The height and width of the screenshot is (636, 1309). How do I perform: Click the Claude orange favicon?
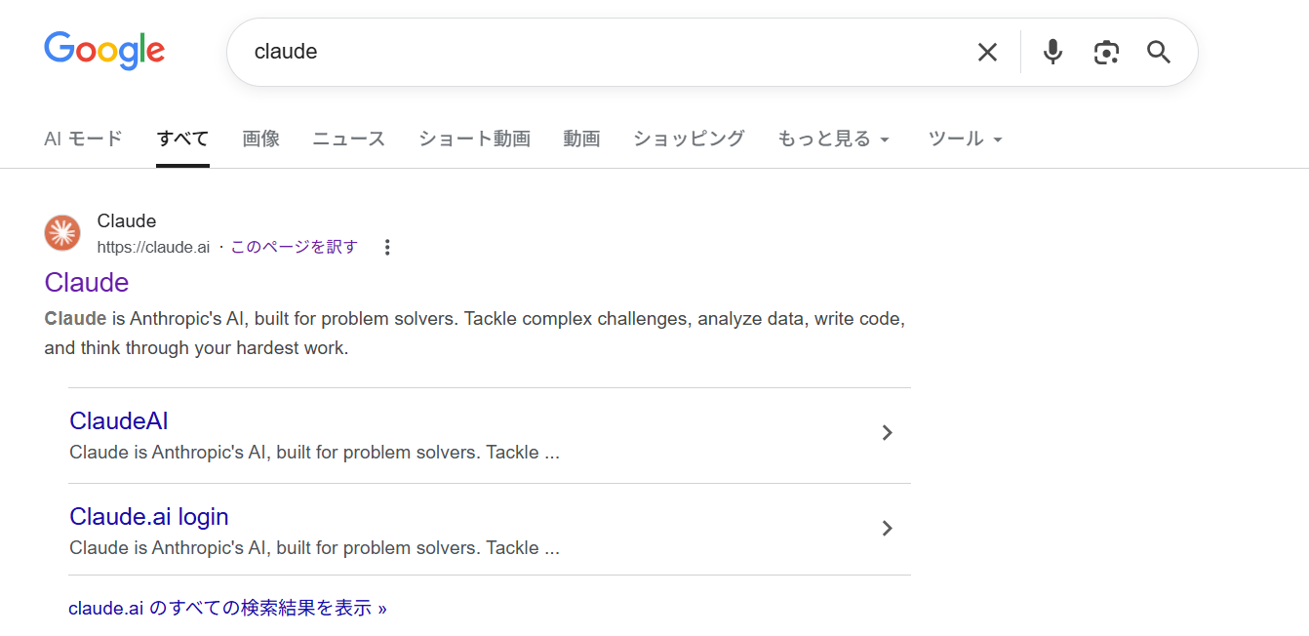62,233
